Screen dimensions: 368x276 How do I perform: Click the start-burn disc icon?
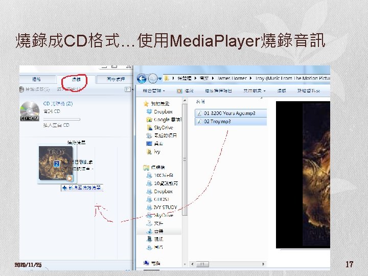(x=21, y=89)
